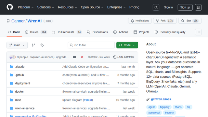Open the getwren.ai/oss website link
208x117 pixels.
click(161, 99)
